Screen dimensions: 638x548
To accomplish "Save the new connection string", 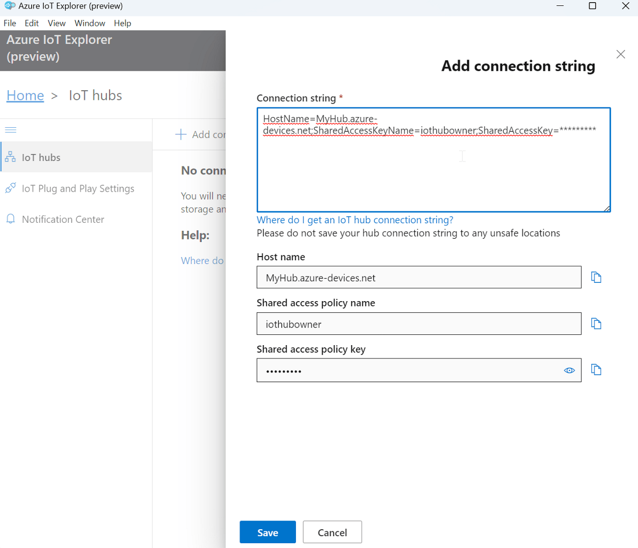I will [x=267, y=532].
